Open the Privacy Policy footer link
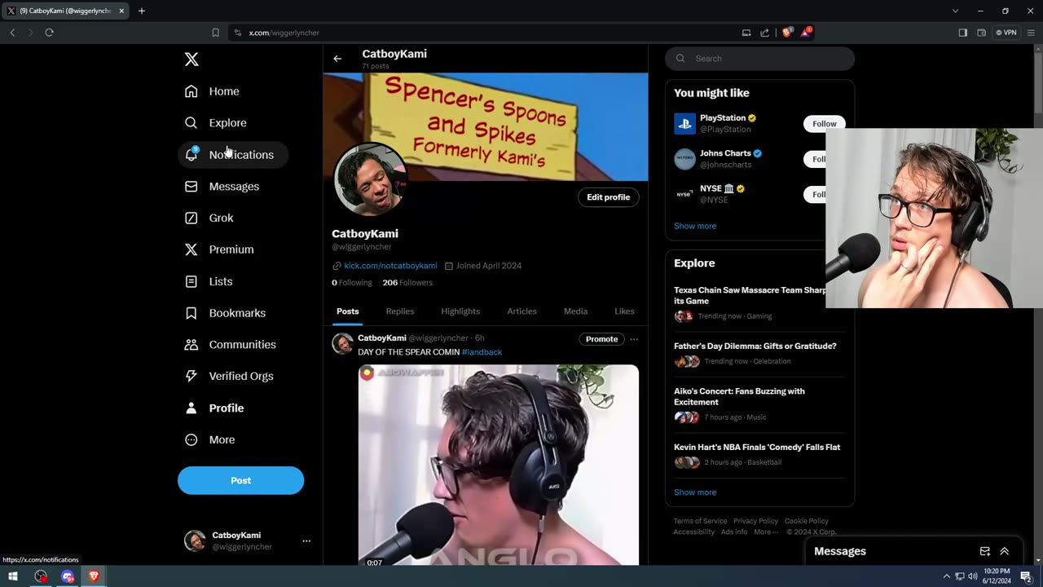 (x=755, y=521)
